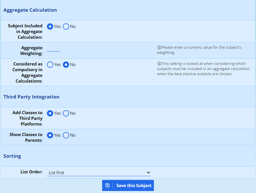The height and width of the screenshot is (193, 256).
Task: Click the List Order field label
Action: pyautogui.click(x=31, y=172)
